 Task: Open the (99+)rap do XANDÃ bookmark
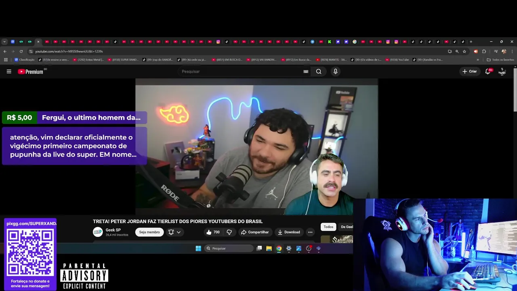tap(158, 60)
